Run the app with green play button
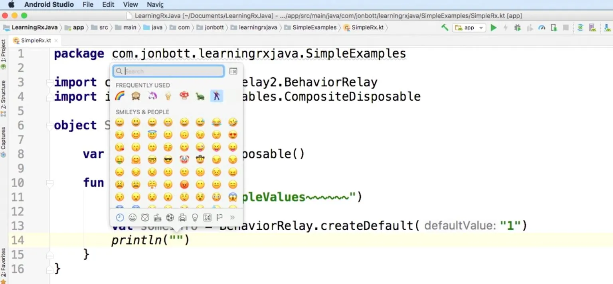 494,27
